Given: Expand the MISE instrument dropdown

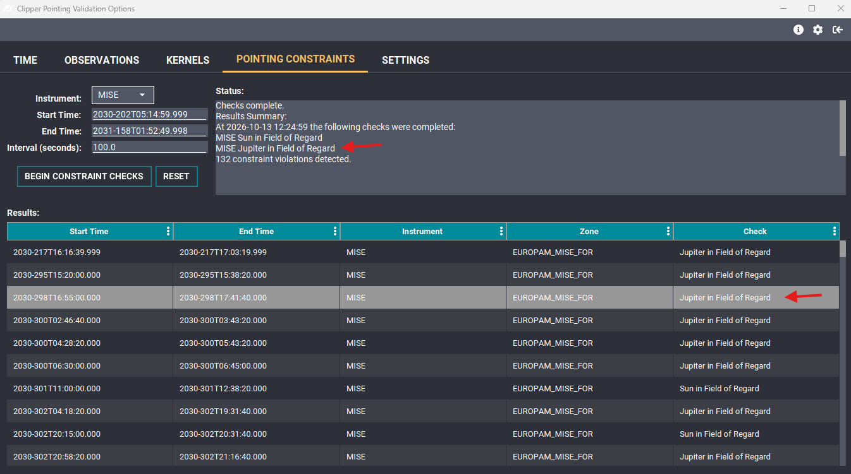Looking at the screenshot, I should 123,95.
